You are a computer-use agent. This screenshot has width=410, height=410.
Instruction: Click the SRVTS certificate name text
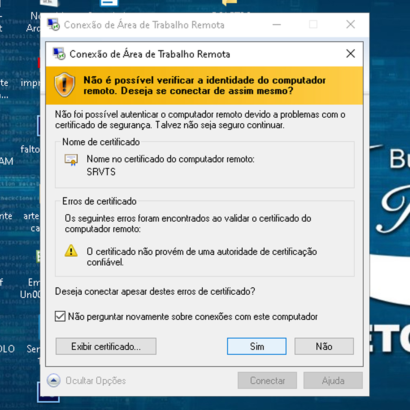pos(101,172)
